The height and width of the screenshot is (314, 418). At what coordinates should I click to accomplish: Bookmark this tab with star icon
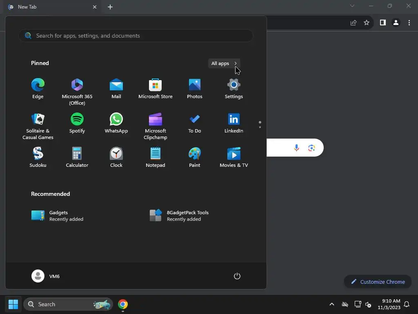pos(367,23)
